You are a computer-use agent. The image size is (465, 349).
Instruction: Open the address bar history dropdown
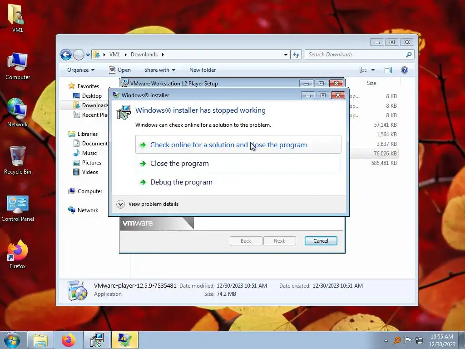(x=286, y=55)
